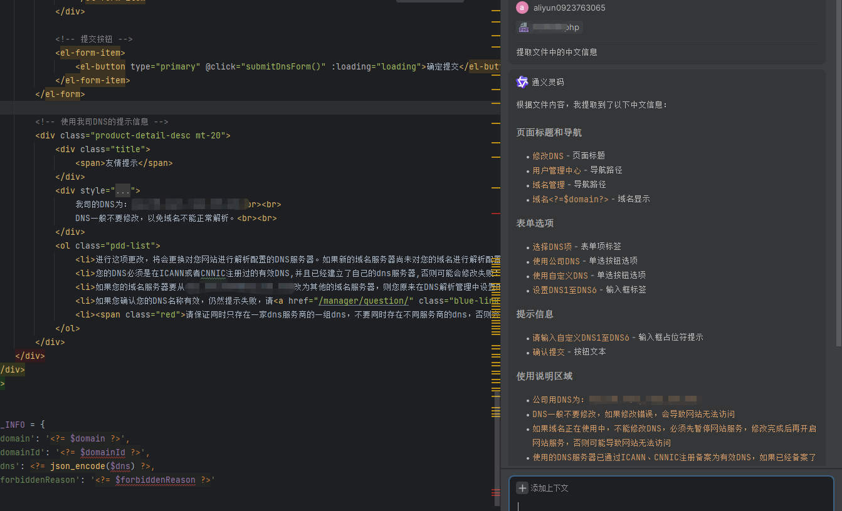Click "修改DNS" in the response list
The height and width of the screenshot is (511, 842).
548,155
